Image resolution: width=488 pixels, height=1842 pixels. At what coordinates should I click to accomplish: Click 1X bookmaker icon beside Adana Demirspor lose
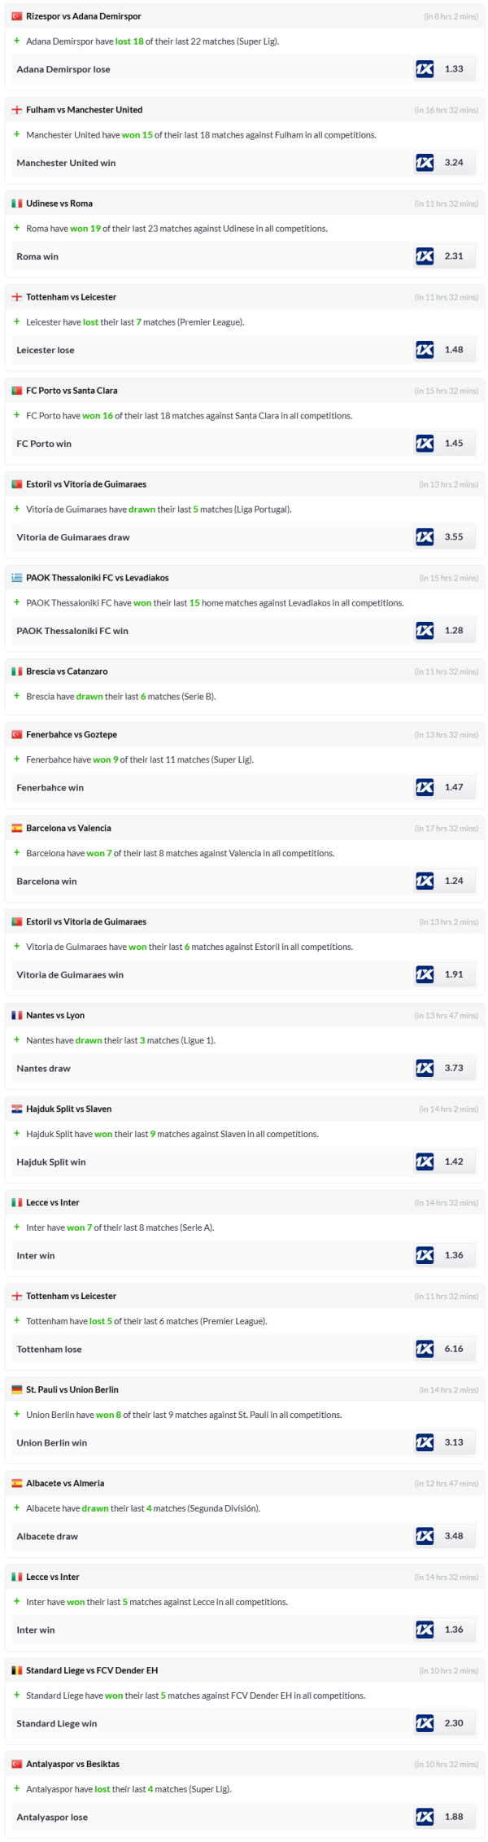click(x=425, y=69)
